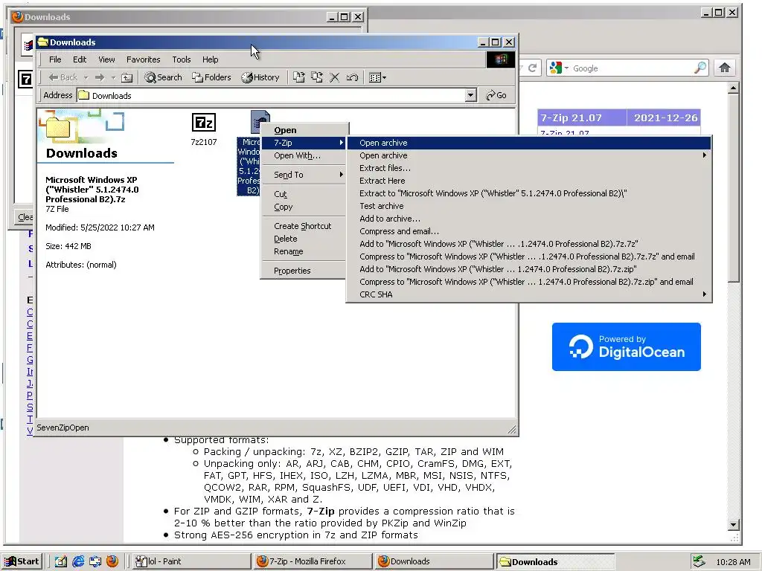Expand the Forward history dropdown arrow
This screenshot has width=762, height=571.
(x=113, y=77)
